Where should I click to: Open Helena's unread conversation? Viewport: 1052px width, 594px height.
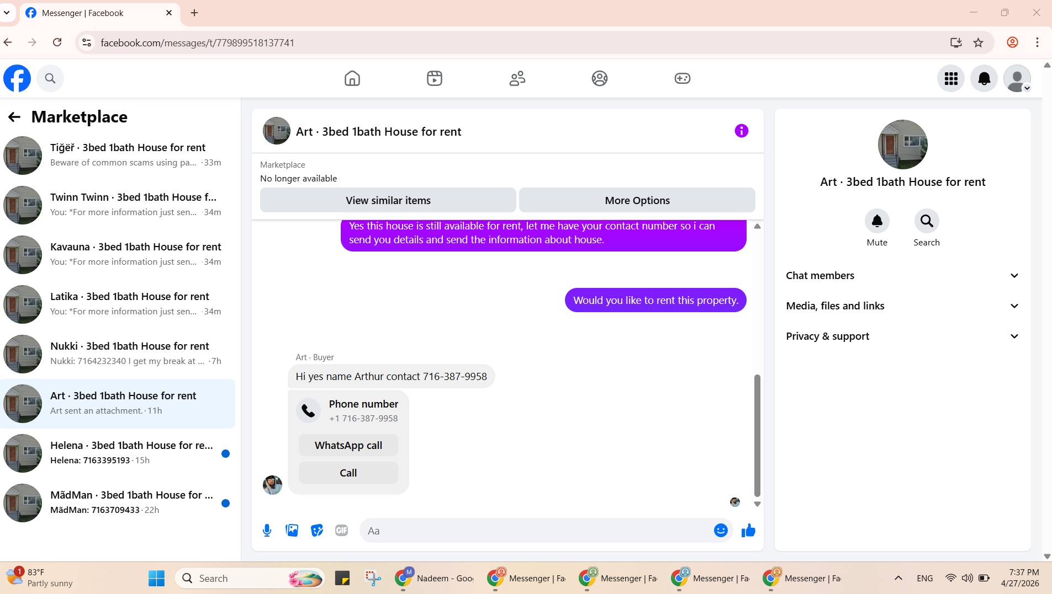click(118, 453)
